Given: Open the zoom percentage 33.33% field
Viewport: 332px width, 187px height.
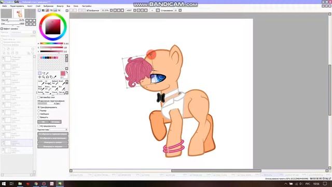Looking at the screenshot, I should point(105,10).
